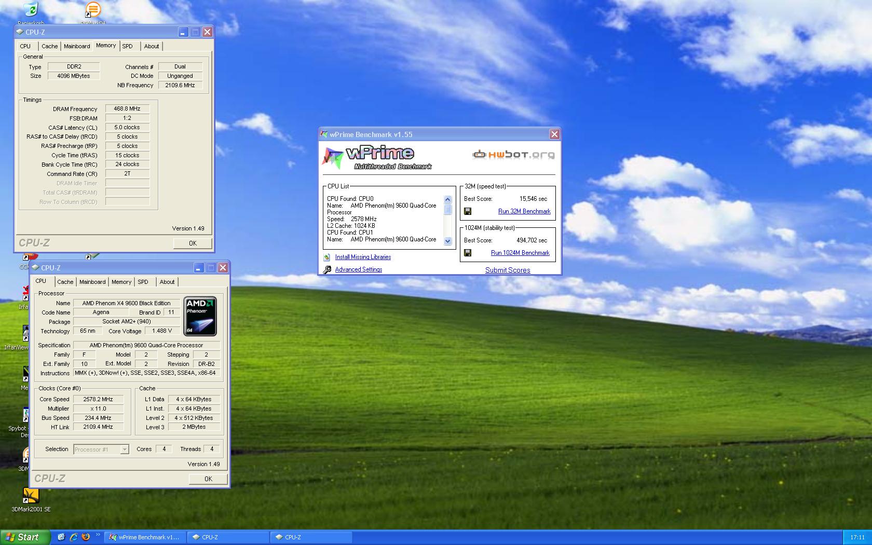872x545 pixels.
Task: Click Install Missing Libraries link
Action: pos(363,257)
